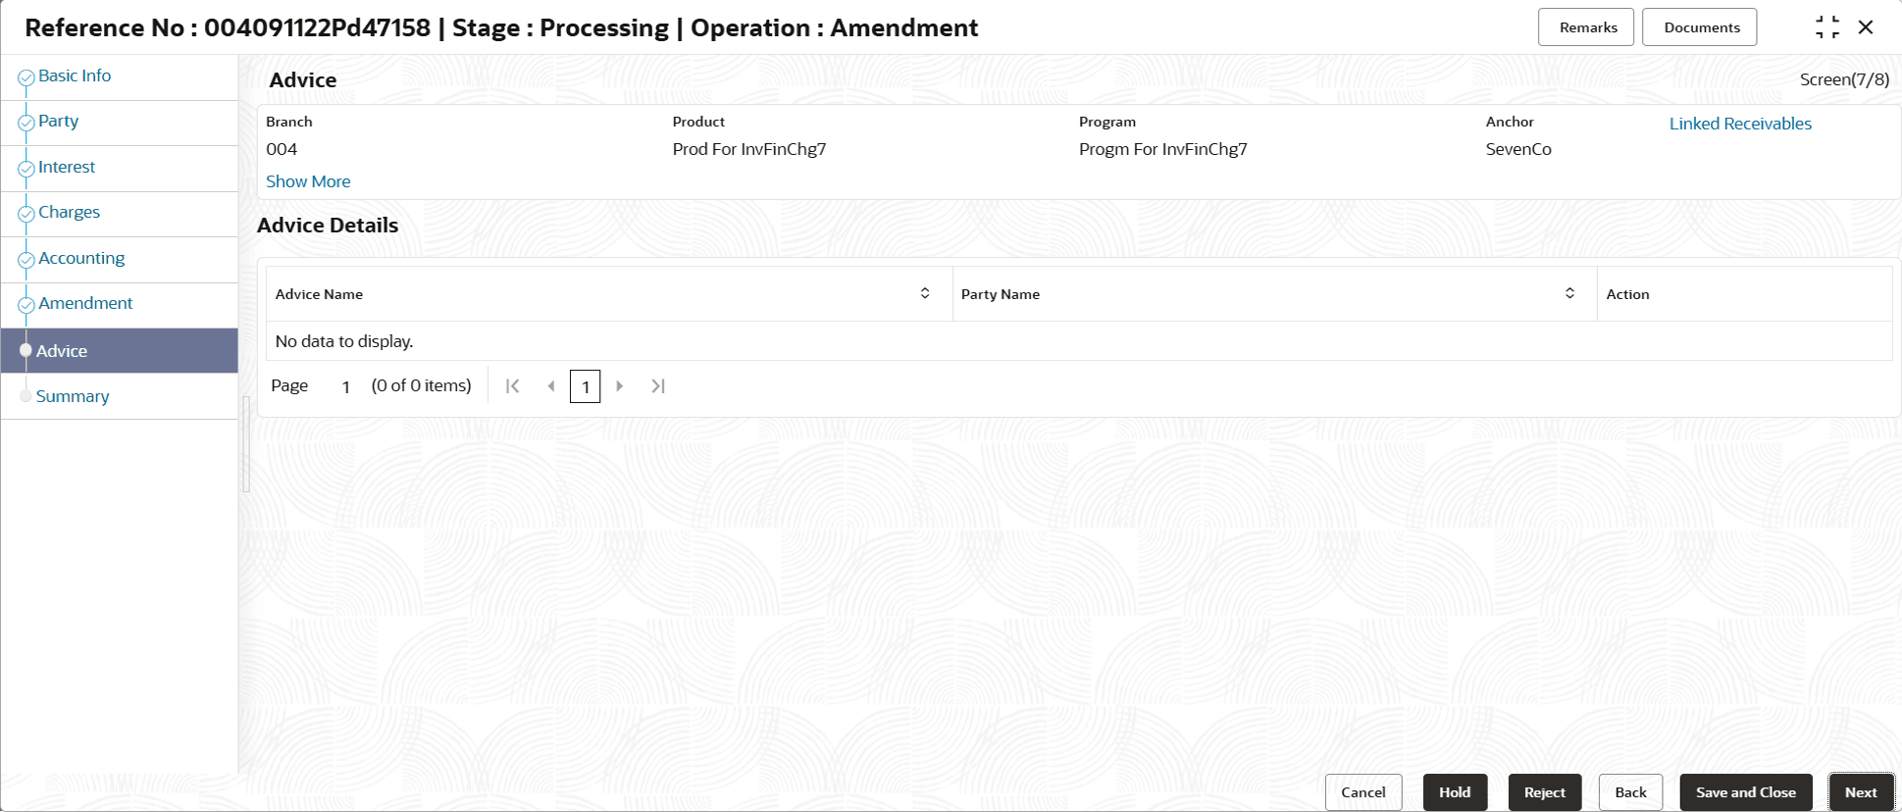Go to first page of advice table
The width and height of the screenshot is (1902, 812).
tap(512, 386)
